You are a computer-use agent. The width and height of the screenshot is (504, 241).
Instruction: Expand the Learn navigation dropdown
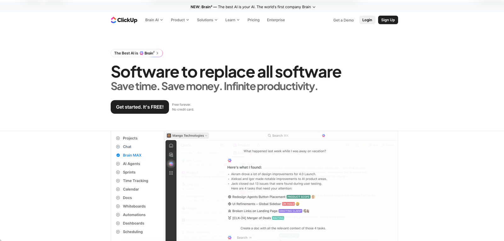pyautogui.click(x=232, y=20)
